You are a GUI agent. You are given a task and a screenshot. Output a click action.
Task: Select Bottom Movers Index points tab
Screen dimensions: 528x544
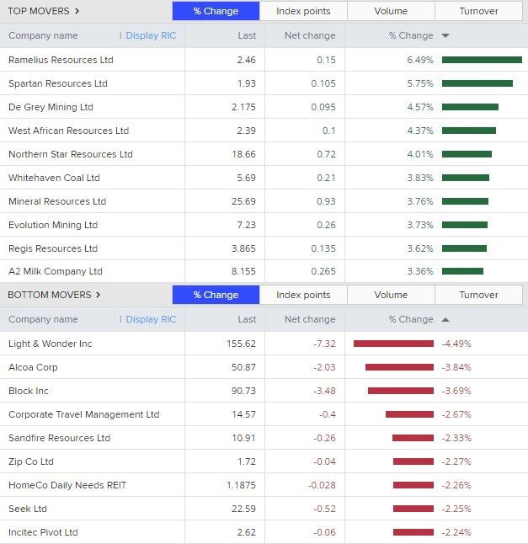[x=303, y=295]
